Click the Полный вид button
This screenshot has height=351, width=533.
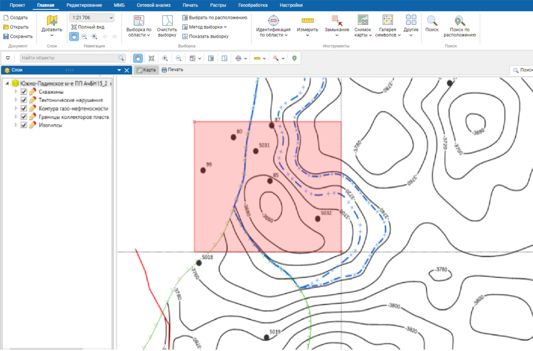pos(88,27)
